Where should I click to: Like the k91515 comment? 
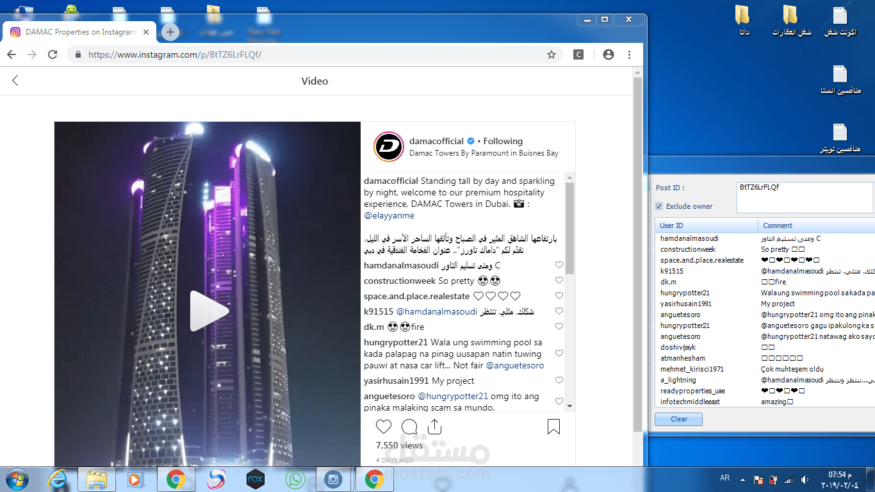pyautogui.click(x=559, y=311)
